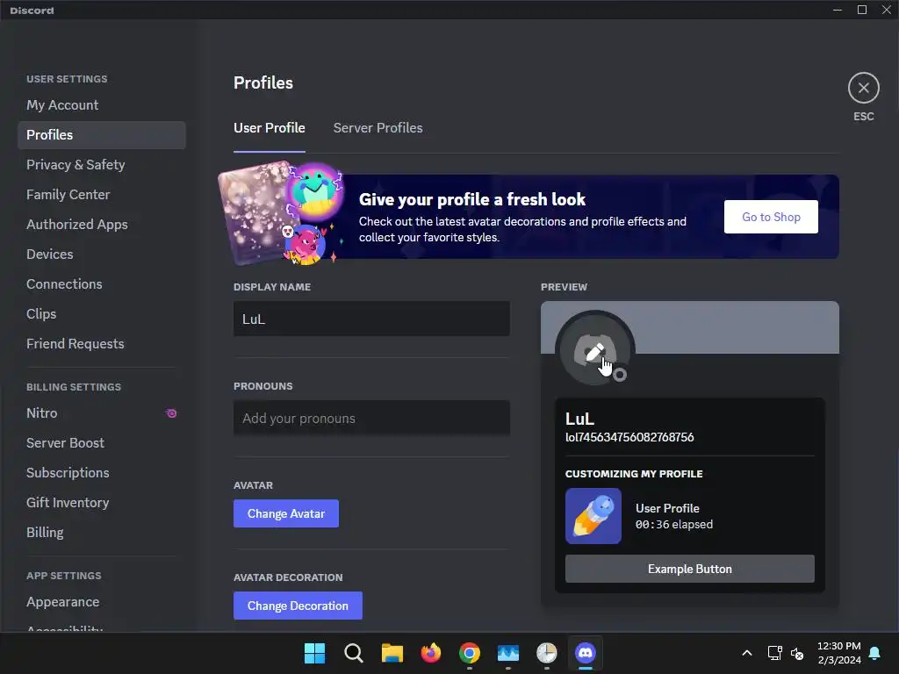Open Appearance settings
Viewport: 899px width, 674px height.
click(102, 602)
